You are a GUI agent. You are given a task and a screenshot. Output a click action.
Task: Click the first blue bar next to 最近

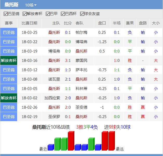[x=50, y=147]
